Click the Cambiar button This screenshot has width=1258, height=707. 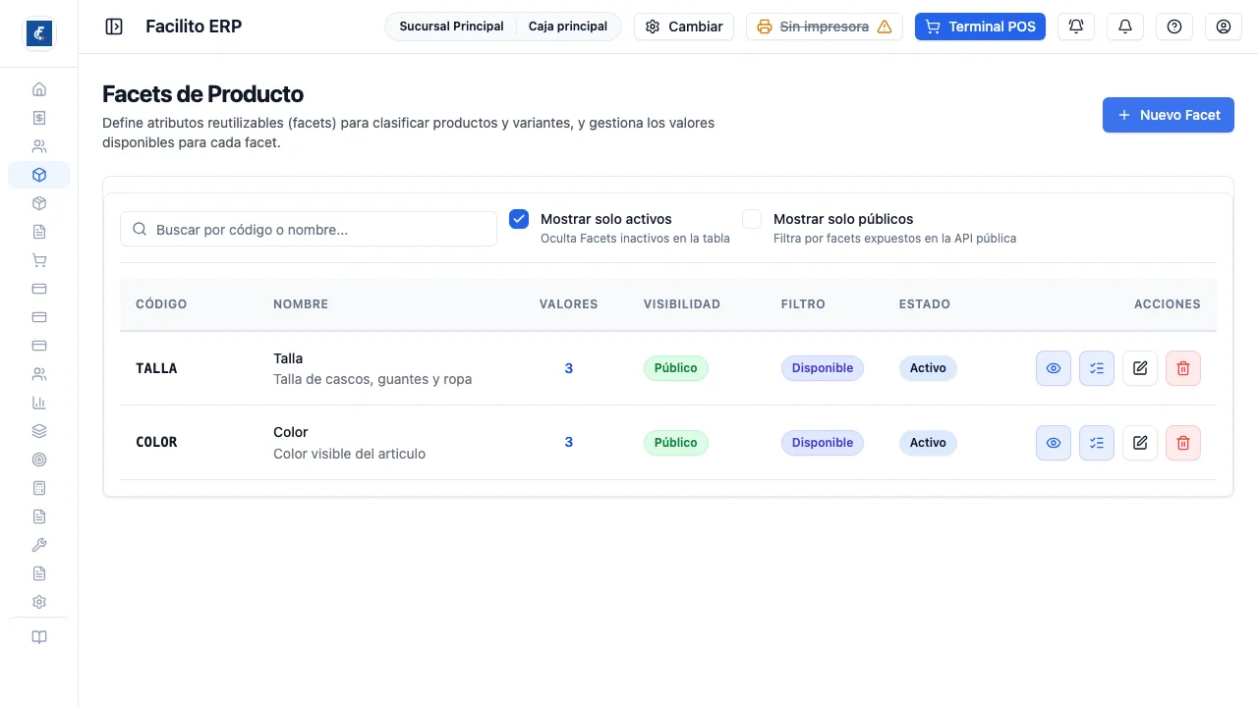coord(684,27)
